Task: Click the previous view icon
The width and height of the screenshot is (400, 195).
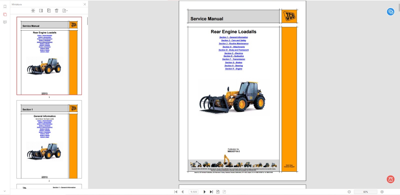Action: (x=218, y=192)
